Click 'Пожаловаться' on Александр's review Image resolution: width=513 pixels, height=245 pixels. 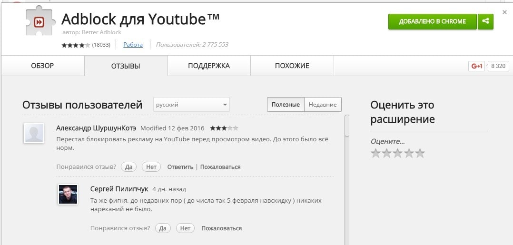pos(220,167)
